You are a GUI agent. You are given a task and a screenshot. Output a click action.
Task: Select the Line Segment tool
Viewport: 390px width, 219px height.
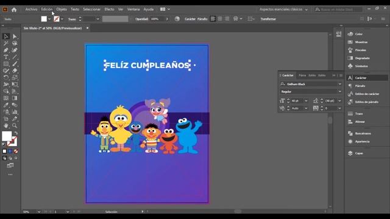tap(15, 57)
